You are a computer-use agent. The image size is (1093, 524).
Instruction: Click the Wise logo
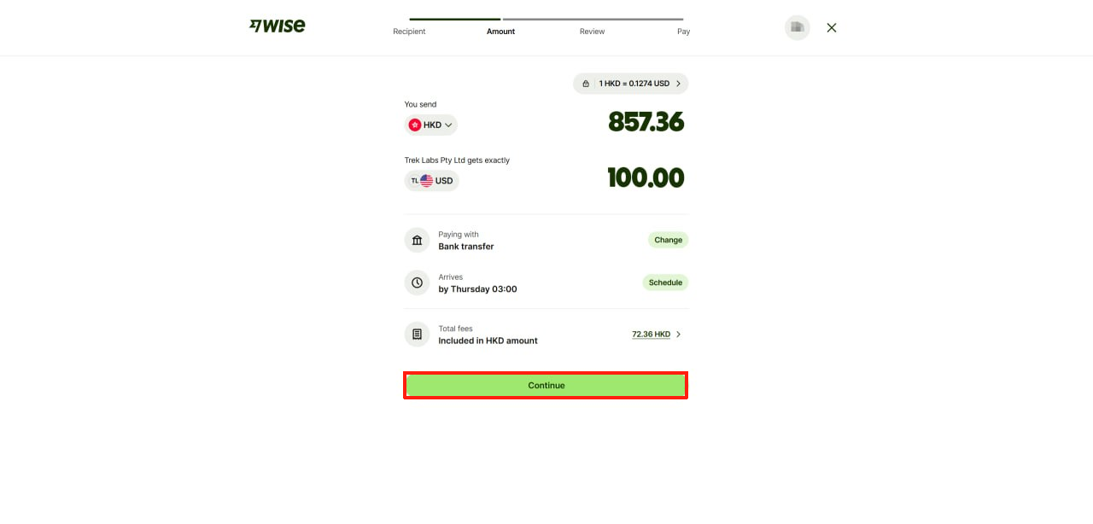pyautogui.click(x=277, y=26)
